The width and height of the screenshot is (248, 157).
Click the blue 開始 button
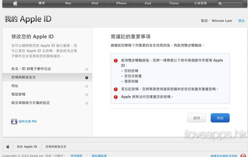coord(220,118)
